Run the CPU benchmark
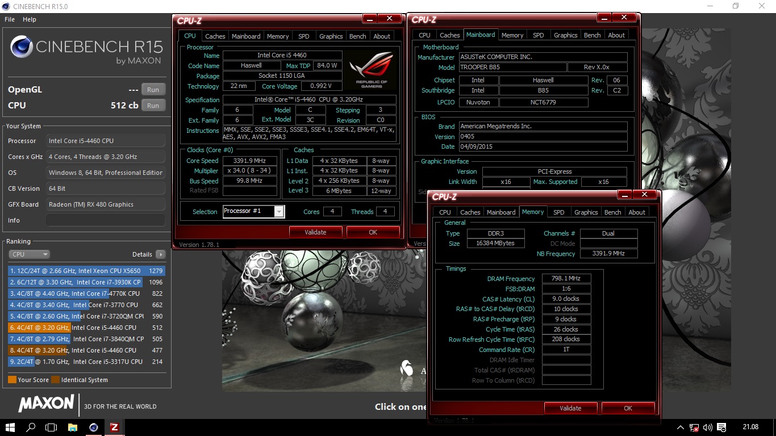The width and height of the screenshot is (776, 436). [x=153, y=106]
